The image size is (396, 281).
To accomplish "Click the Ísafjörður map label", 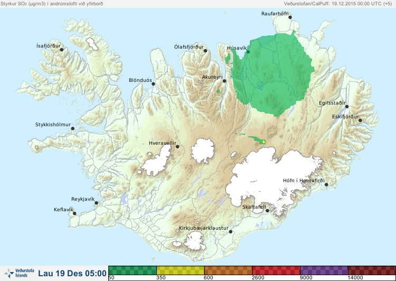I will coord(49,46).
